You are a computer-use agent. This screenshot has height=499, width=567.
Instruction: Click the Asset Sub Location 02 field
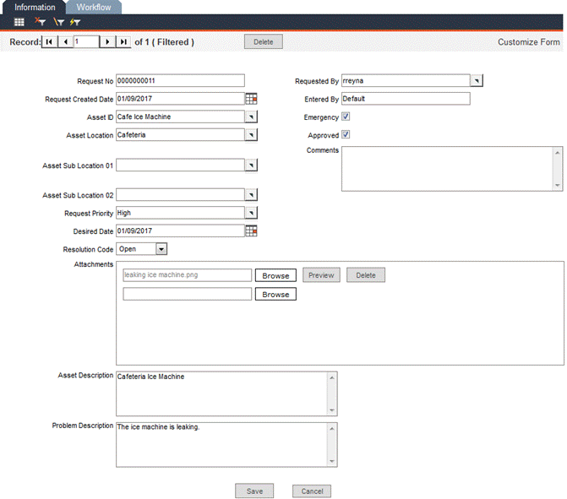[180, 195]
